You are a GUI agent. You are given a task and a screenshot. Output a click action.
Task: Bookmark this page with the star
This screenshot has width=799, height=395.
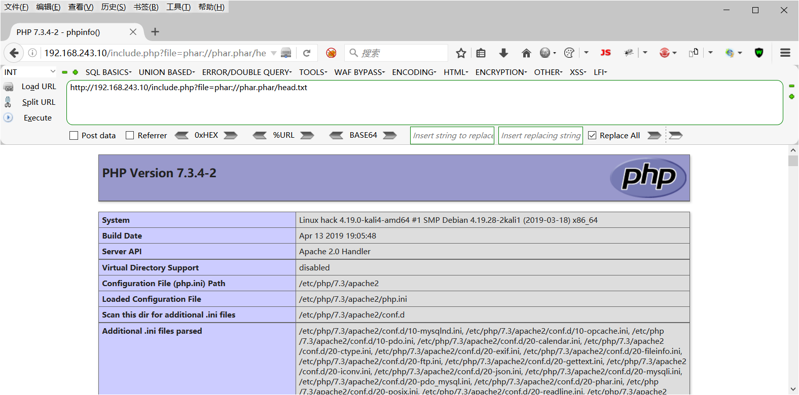[461, 53]
